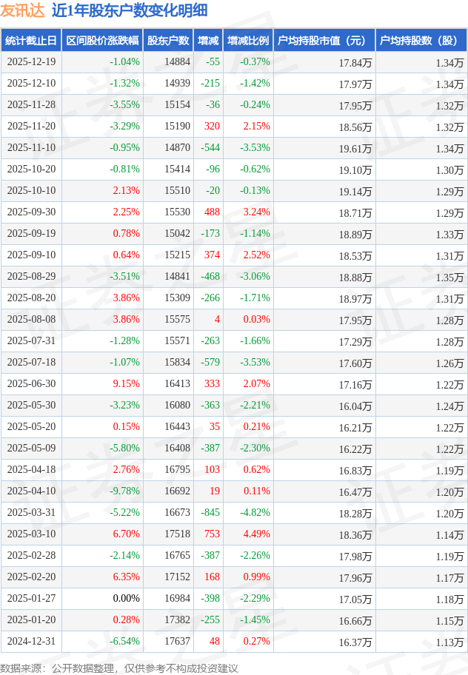The width and height of the screenshot is (468, 675).
Task: Click the 0.00% price change cell
Action: (126, 599)
